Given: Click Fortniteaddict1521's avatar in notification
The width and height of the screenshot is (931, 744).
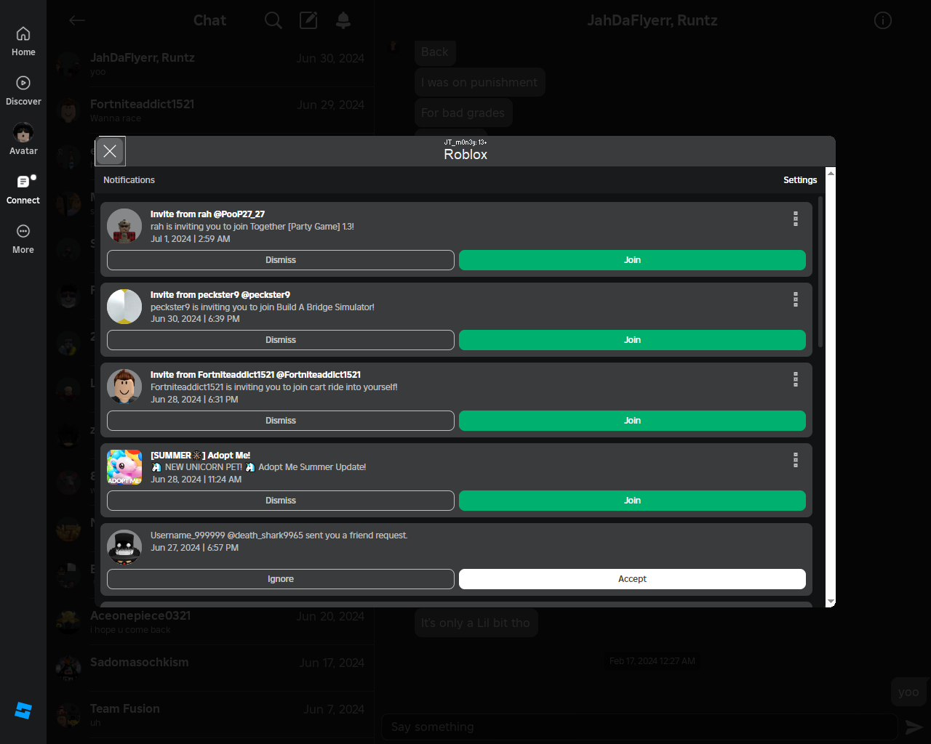Looking at the screenshot, I should click(x=124, y=387).
